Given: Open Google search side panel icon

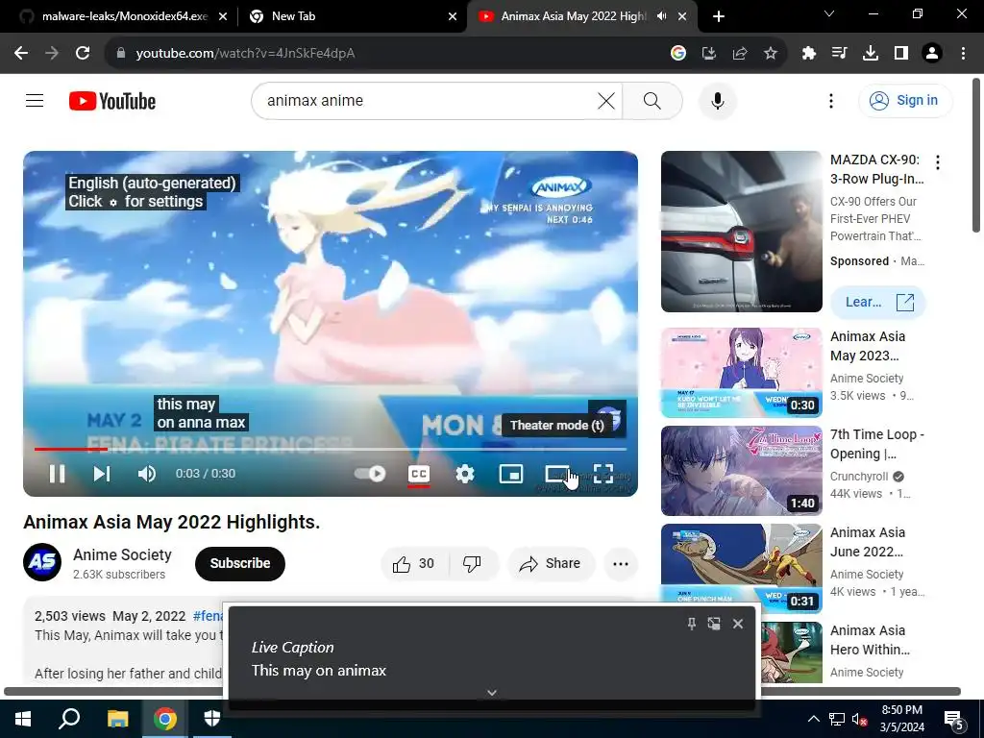Looking at the screenshot, I should [677, 54].
